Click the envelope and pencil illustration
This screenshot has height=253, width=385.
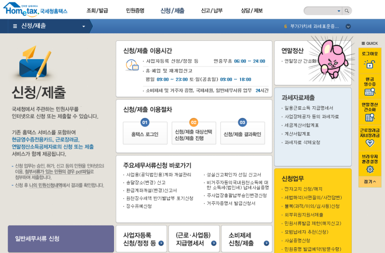click(x=35, y=63)
